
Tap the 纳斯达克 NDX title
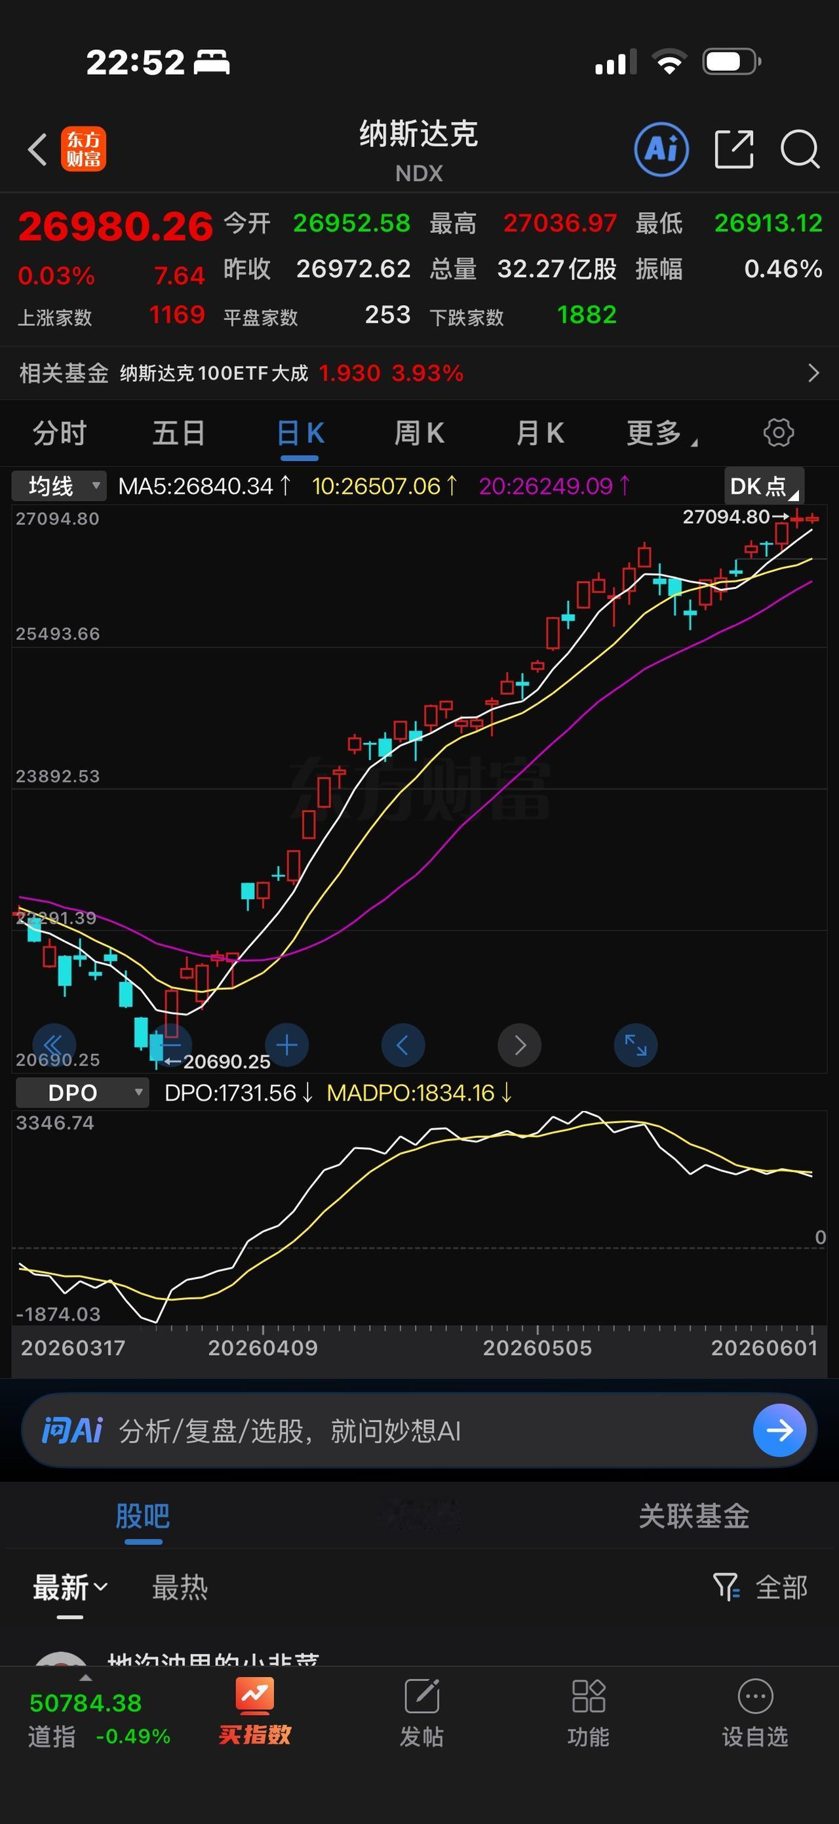point(419,150)
